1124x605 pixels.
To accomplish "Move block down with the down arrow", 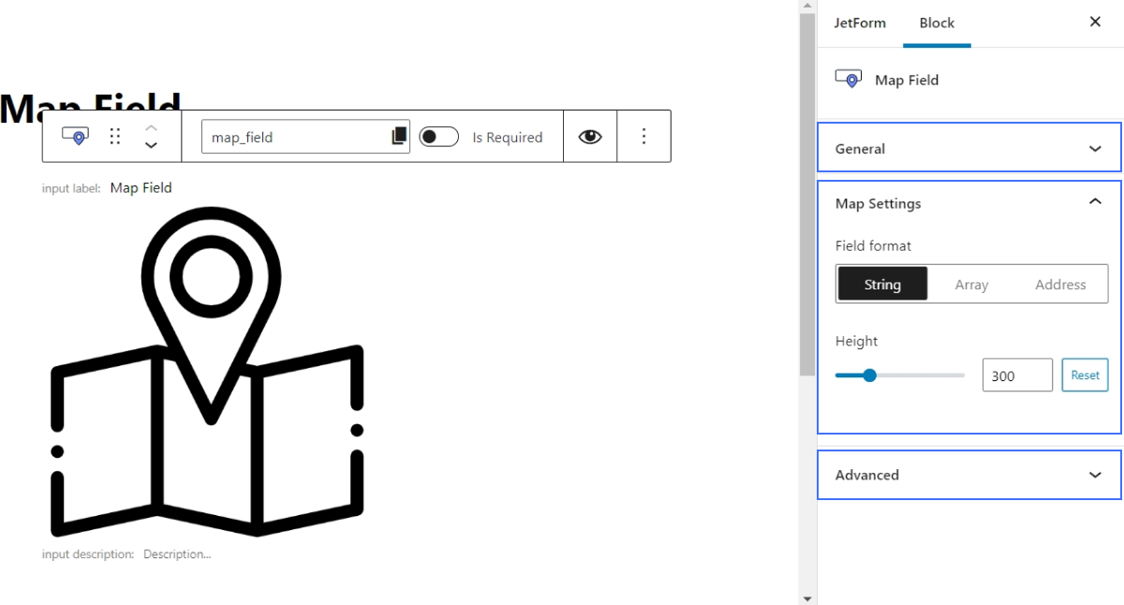I will [x=151, y=146].
